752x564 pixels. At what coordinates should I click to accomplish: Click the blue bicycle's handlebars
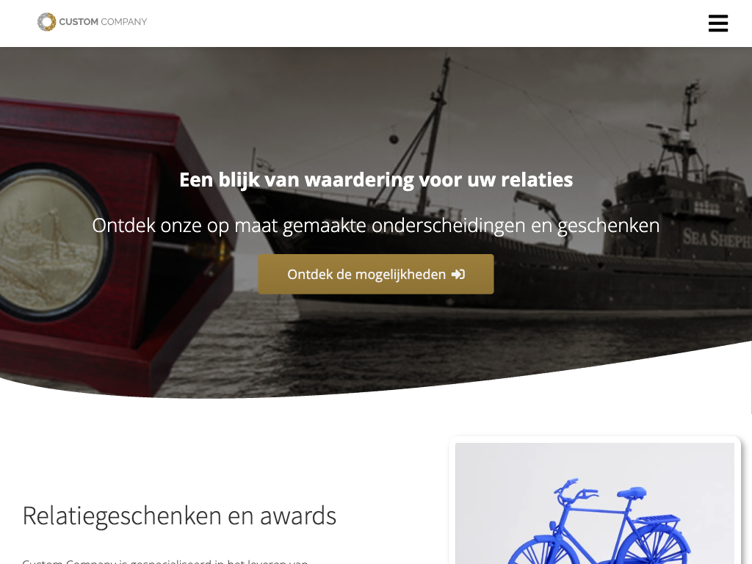pyautogui.click(x=576, y=490)
